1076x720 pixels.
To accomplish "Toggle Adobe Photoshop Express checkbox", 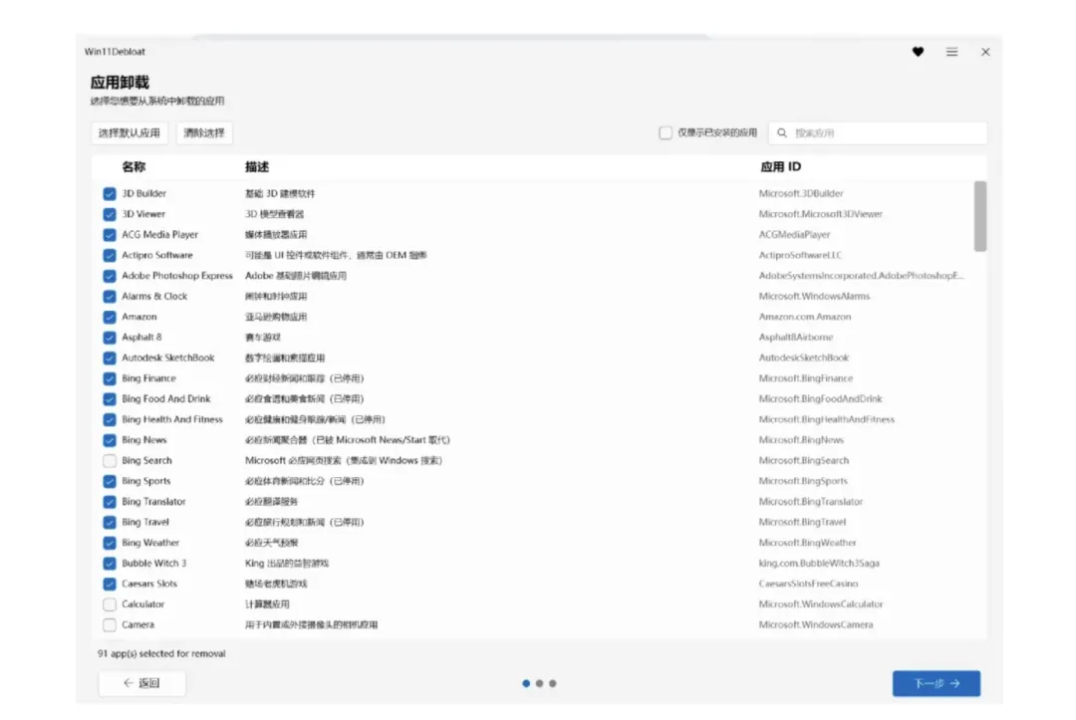I will [x=110, y=276].
